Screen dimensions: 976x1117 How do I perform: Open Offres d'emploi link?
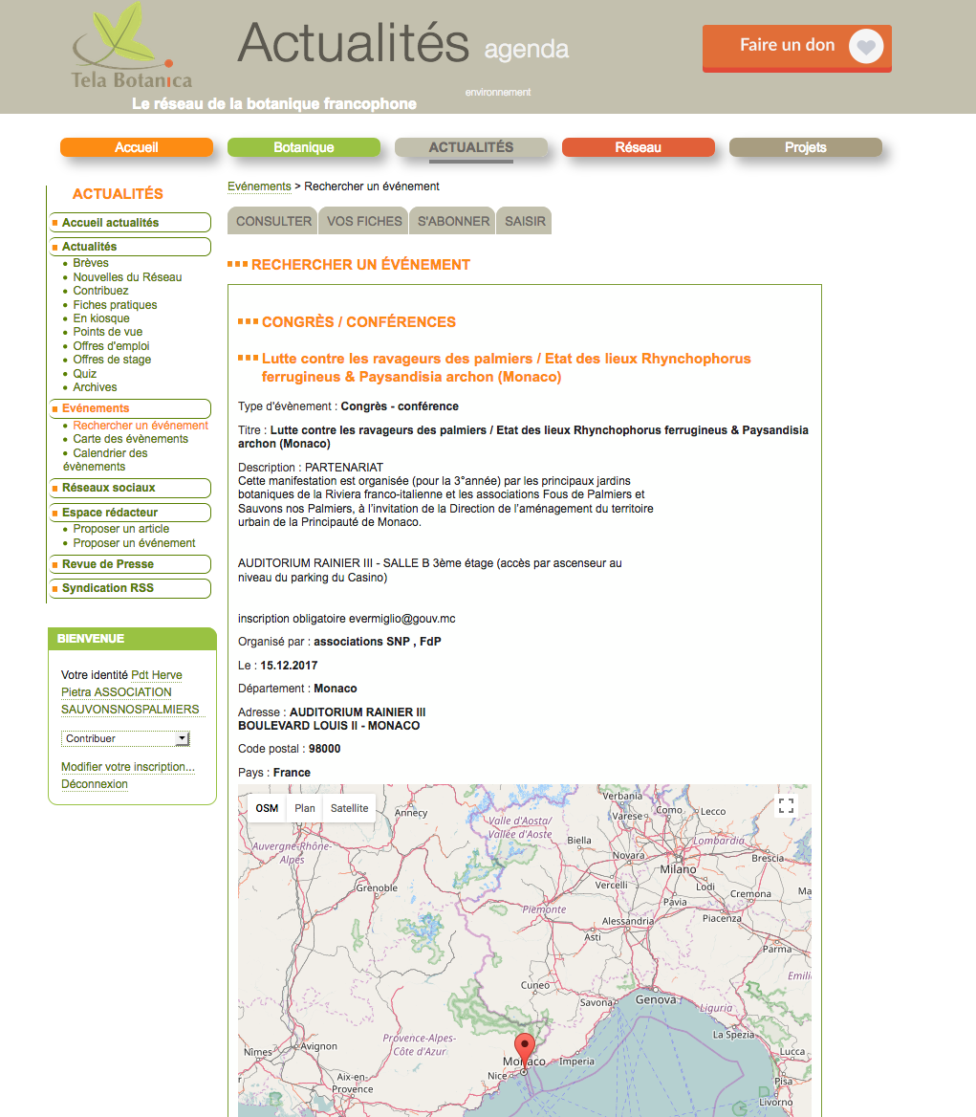click(x=111, y=346)
